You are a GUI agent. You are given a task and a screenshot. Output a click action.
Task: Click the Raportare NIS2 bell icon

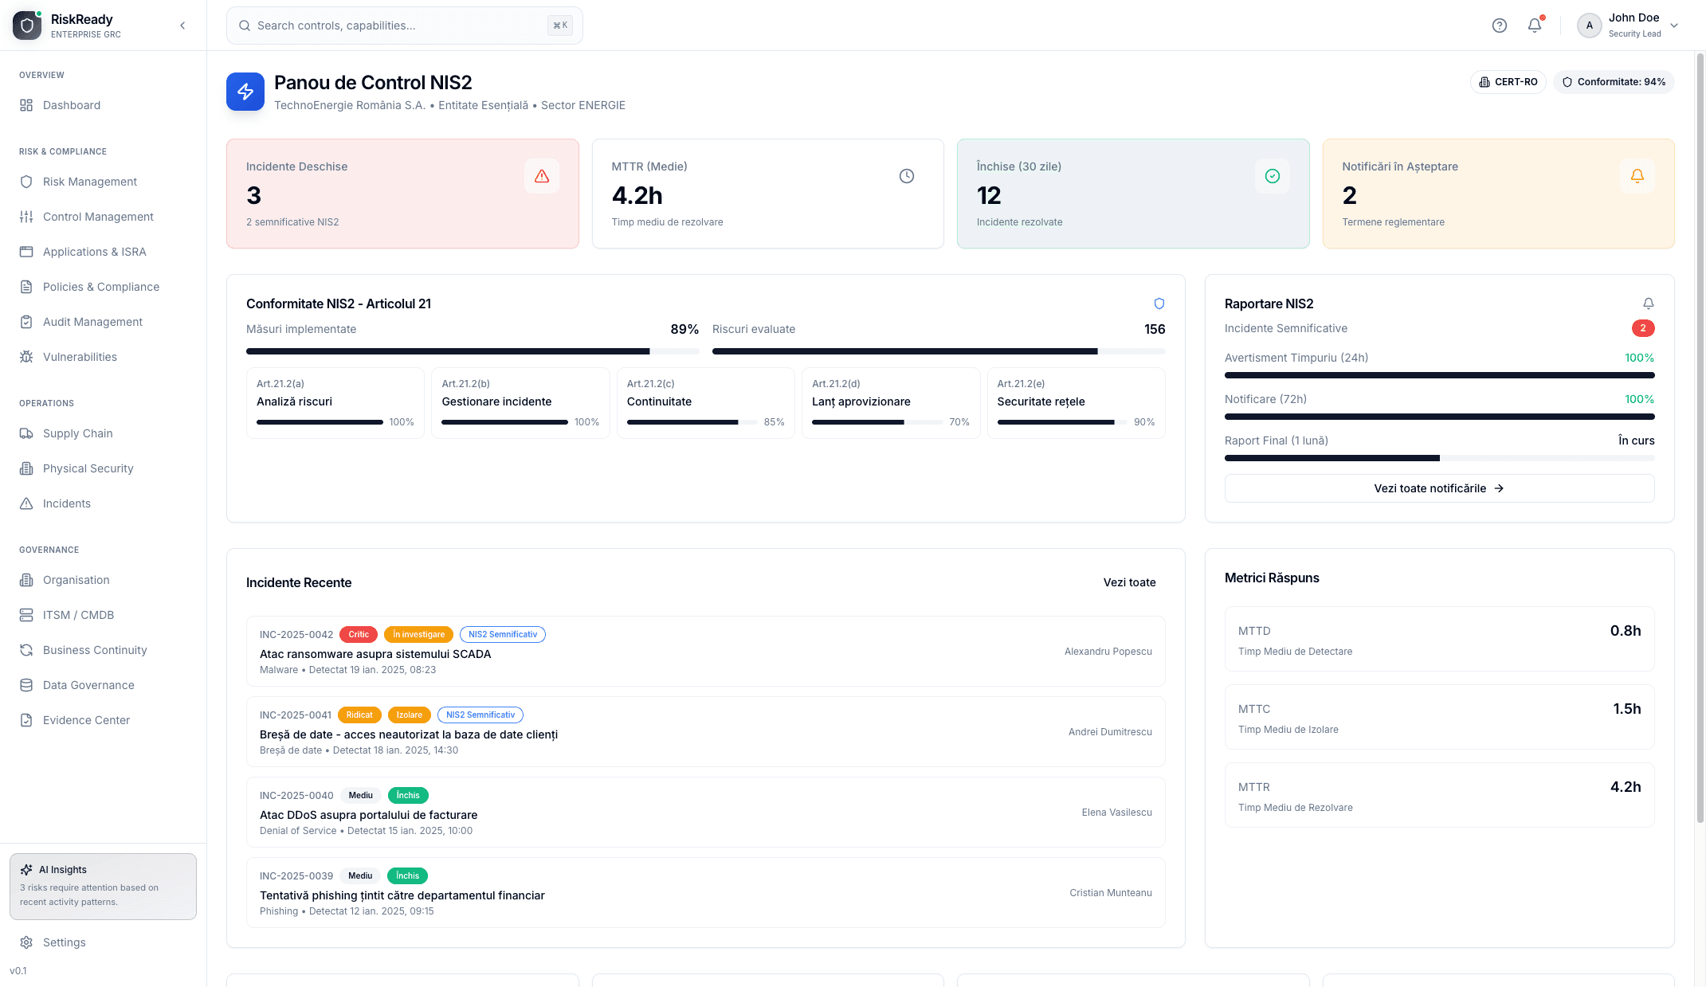(1648, 304)
